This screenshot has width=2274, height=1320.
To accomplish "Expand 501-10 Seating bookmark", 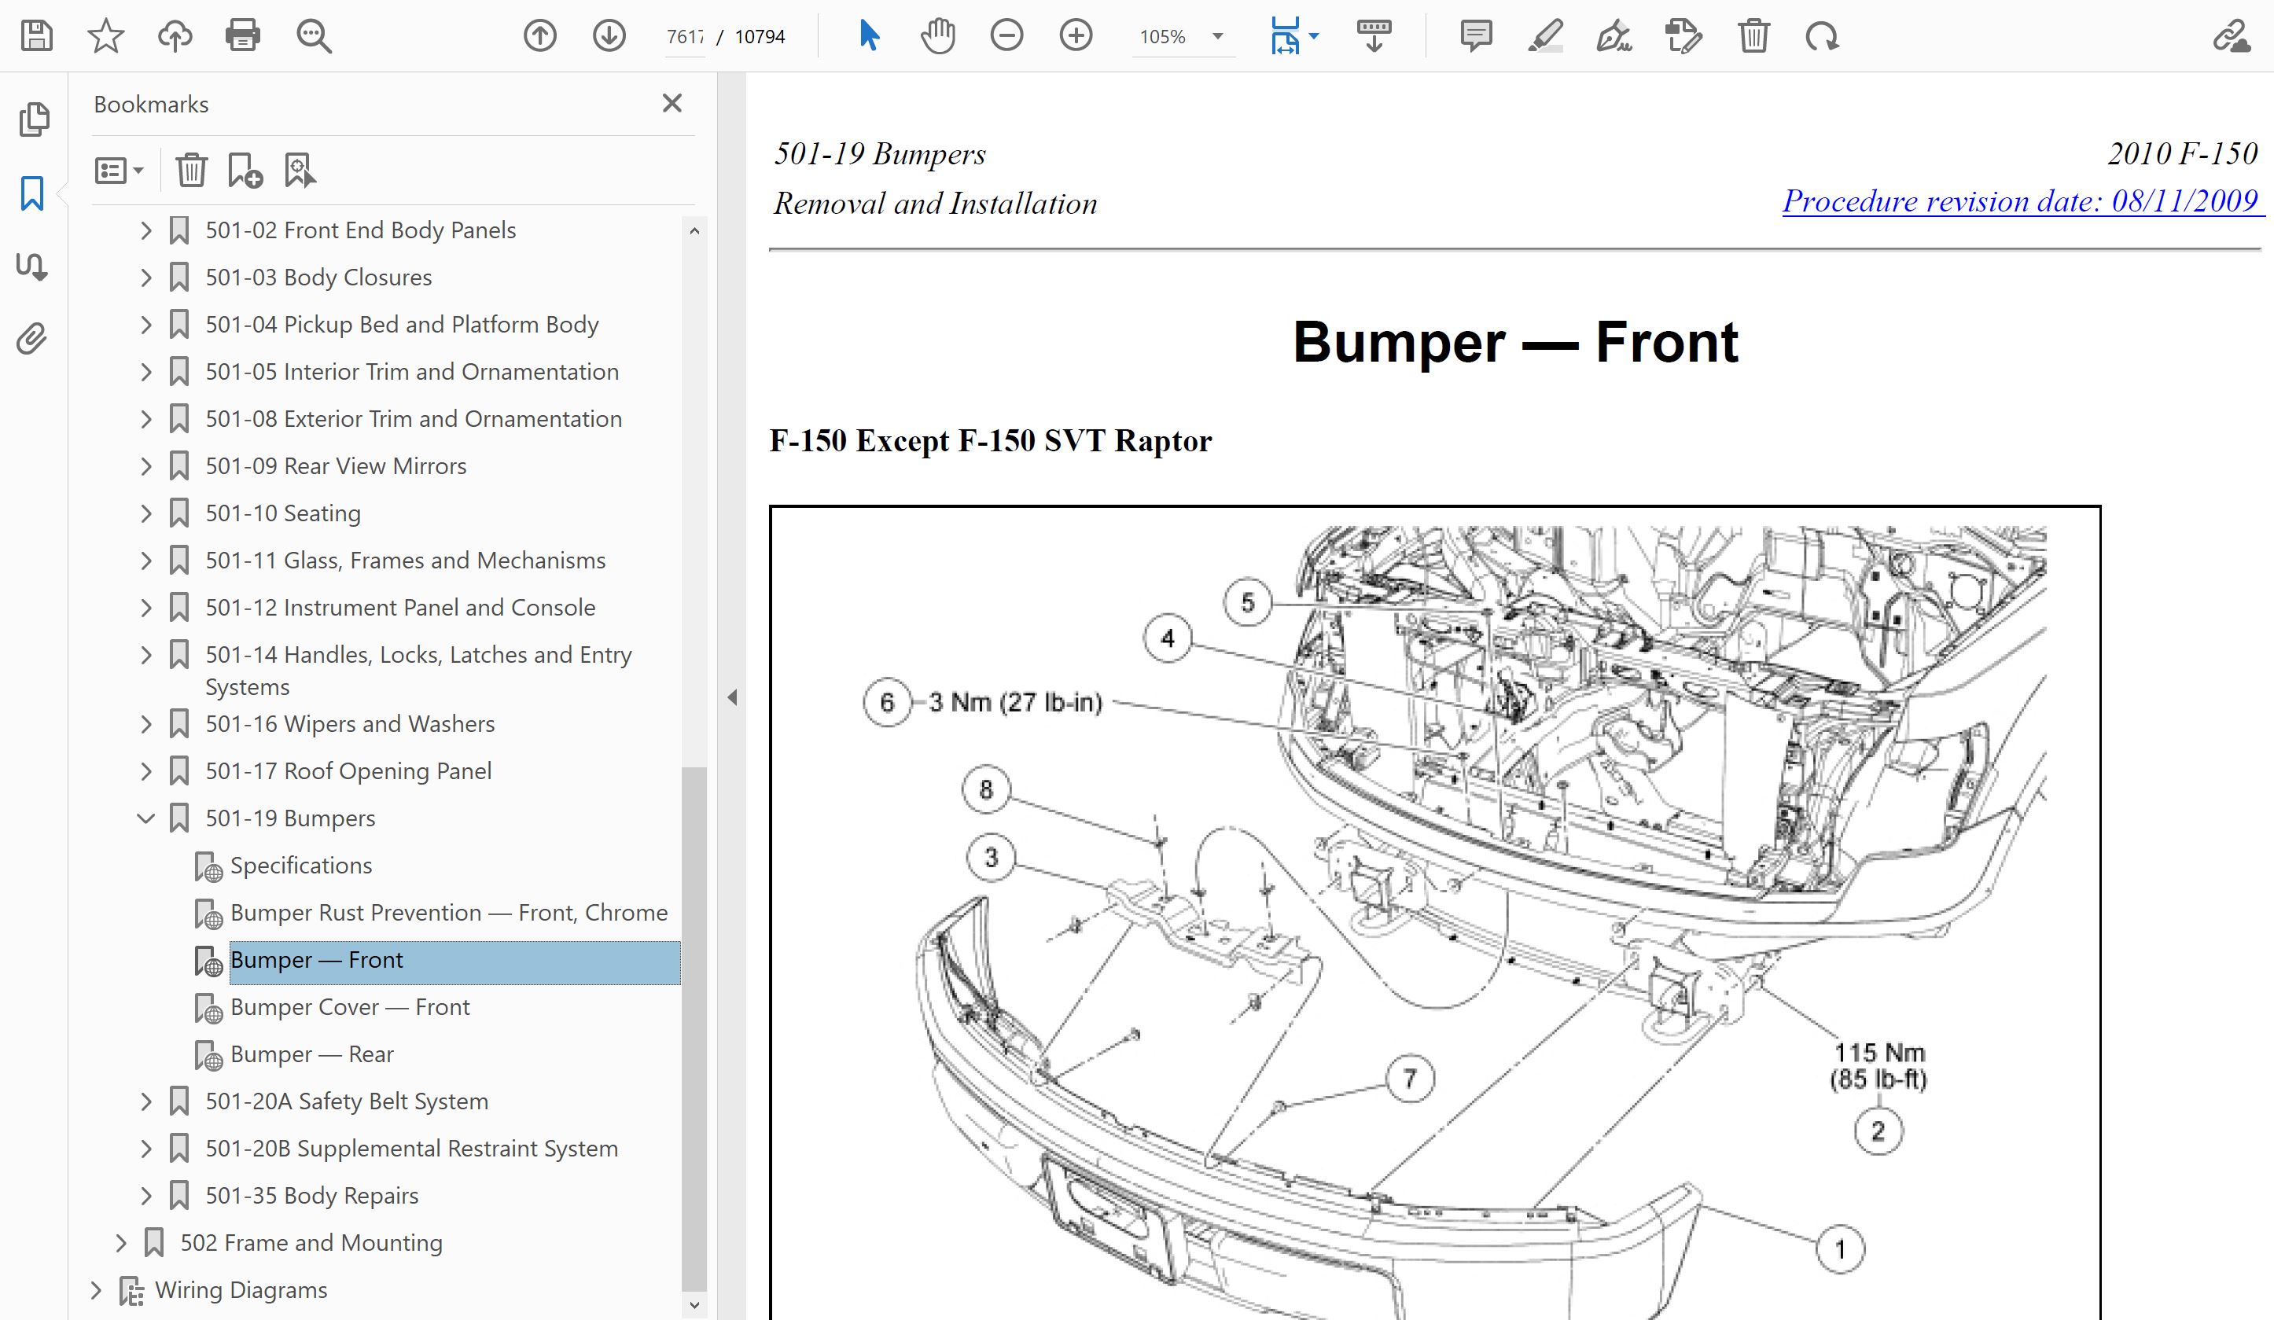I will (146, 513).
